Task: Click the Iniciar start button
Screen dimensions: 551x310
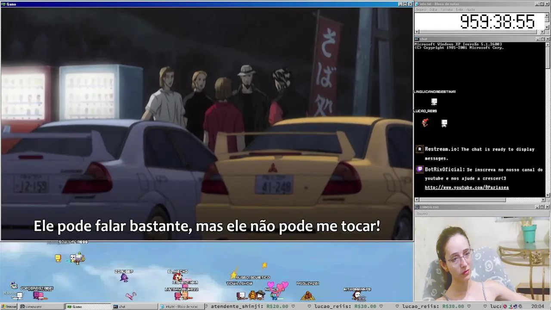Action: 9,307
